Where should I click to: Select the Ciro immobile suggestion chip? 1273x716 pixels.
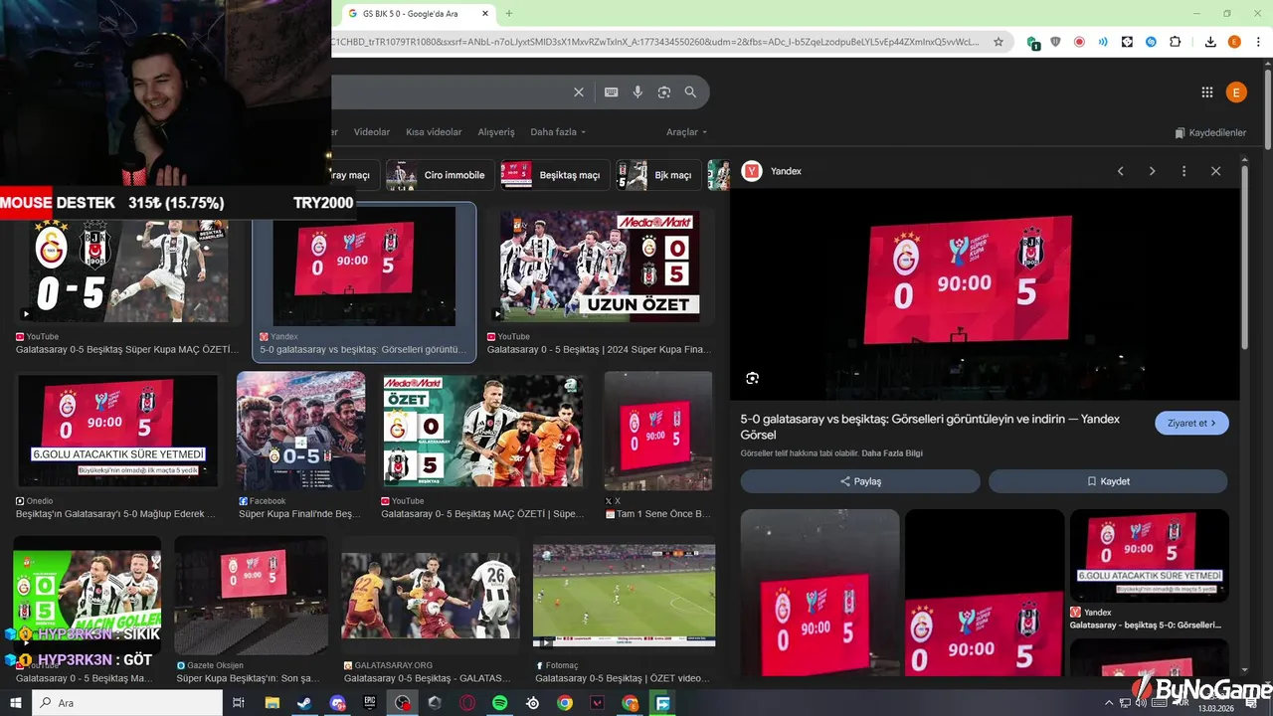coord(440,175)
